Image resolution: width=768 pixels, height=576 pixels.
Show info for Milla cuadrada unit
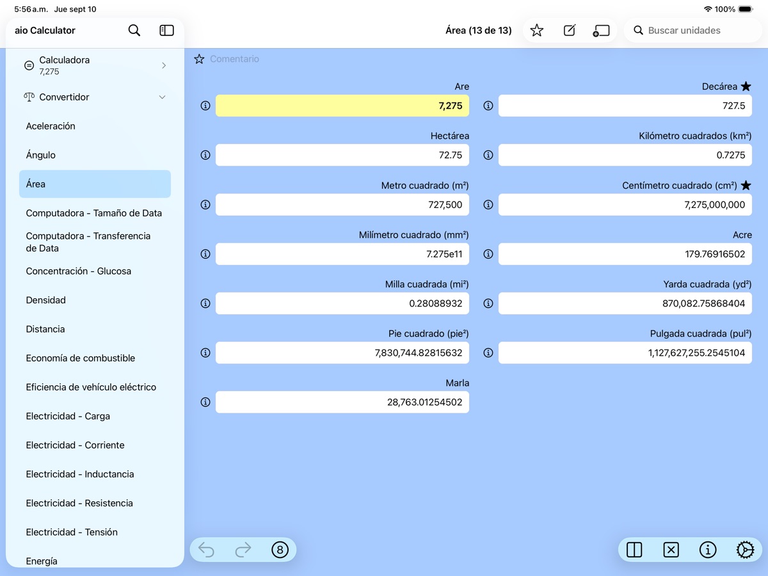(205, 303)
